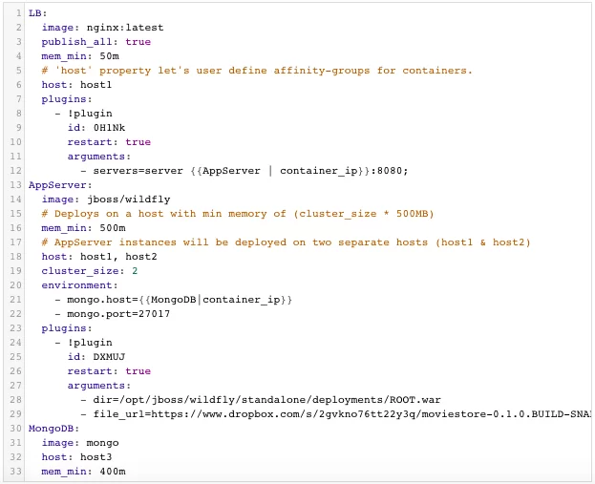Click the 'host1, host2' host value
The height and width of the screenshot is (484, 595).
click(x=118, y=257)
